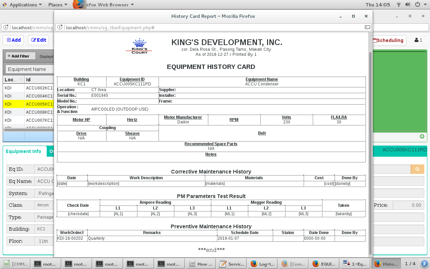This screenshot has width=430, height=269.
Task: Open the Equipment Name filter dropdown
Action: pyautogui.click(x=29, y=69)
